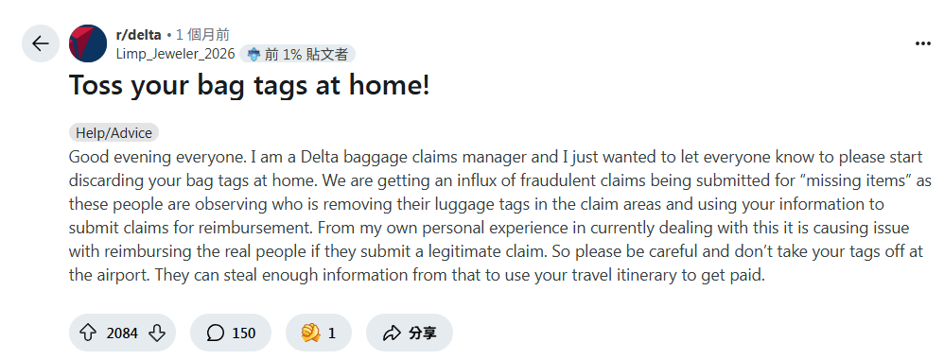Give an award via the award icon
The height and width of the screenshot is (359, 944).
click(310, 333)
